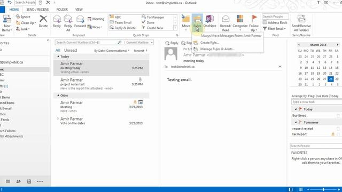
Task: Click the Rules ribbon button
Action: (197, 23)
